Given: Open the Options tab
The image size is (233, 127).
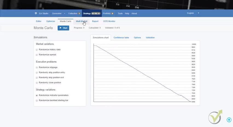Looking at the screenshot, I should point(137,38).
